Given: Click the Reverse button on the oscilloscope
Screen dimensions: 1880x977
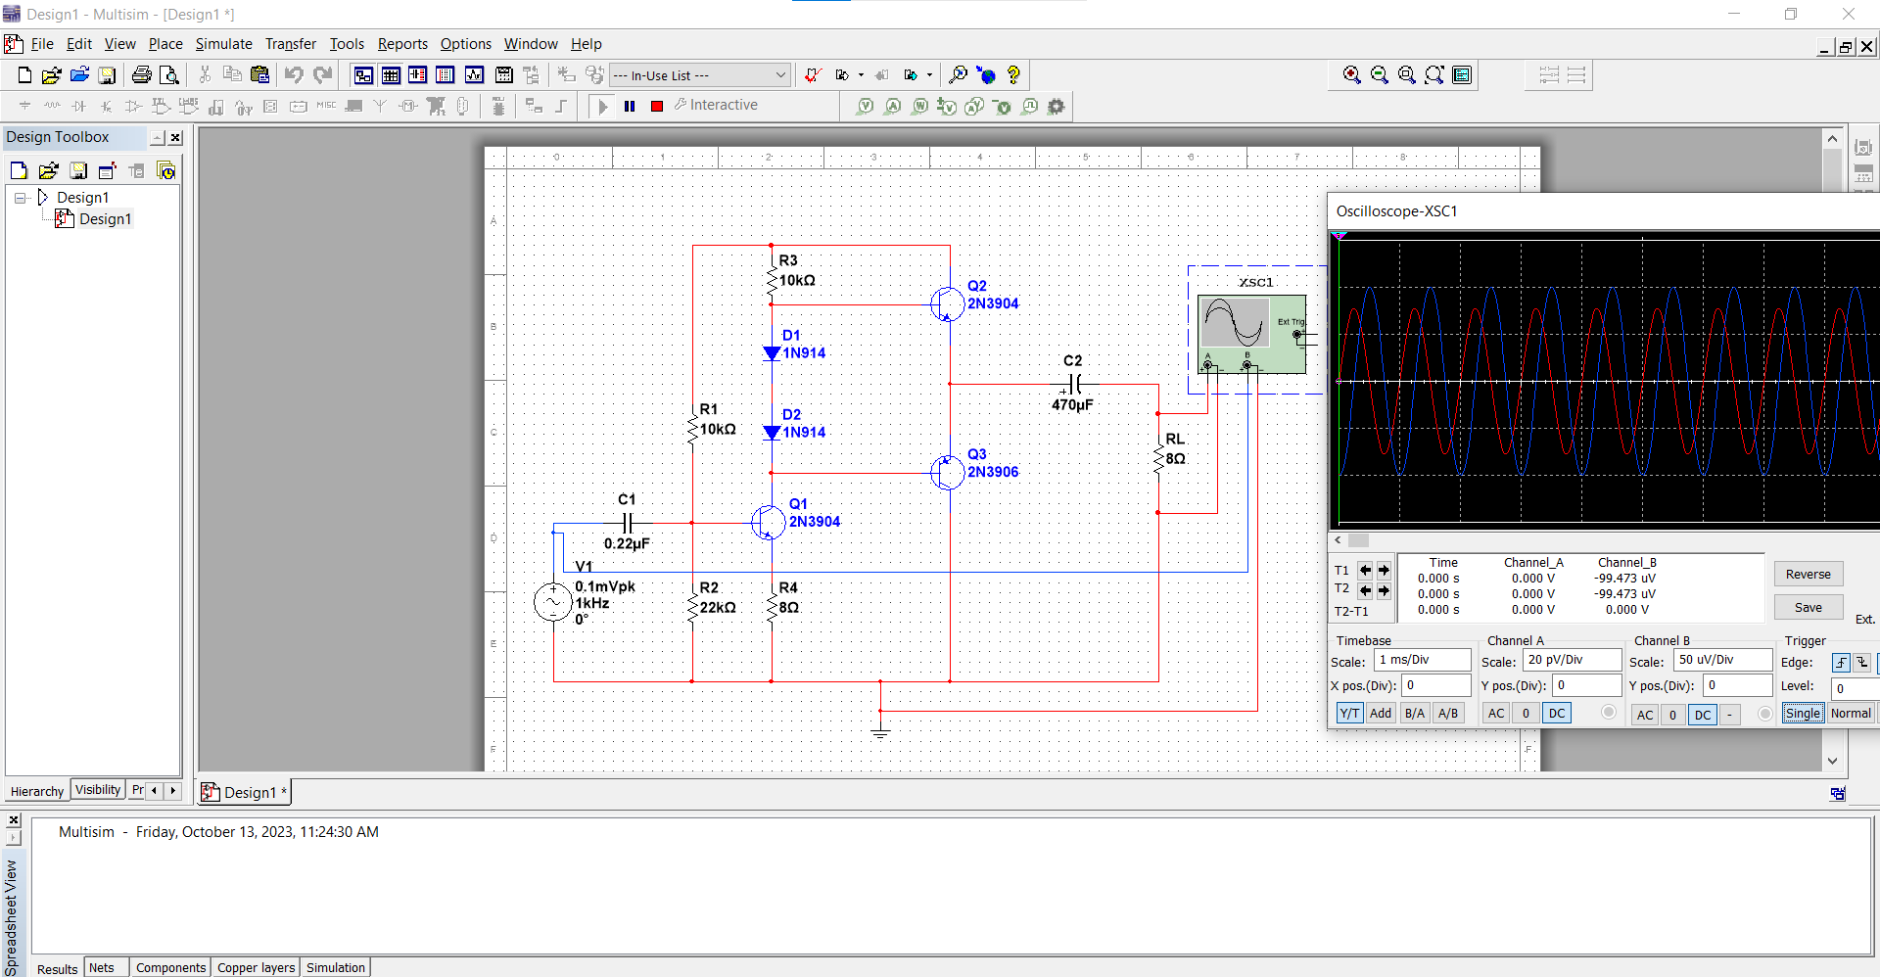Looking at the screenshot, I should tap(1807, 574).
